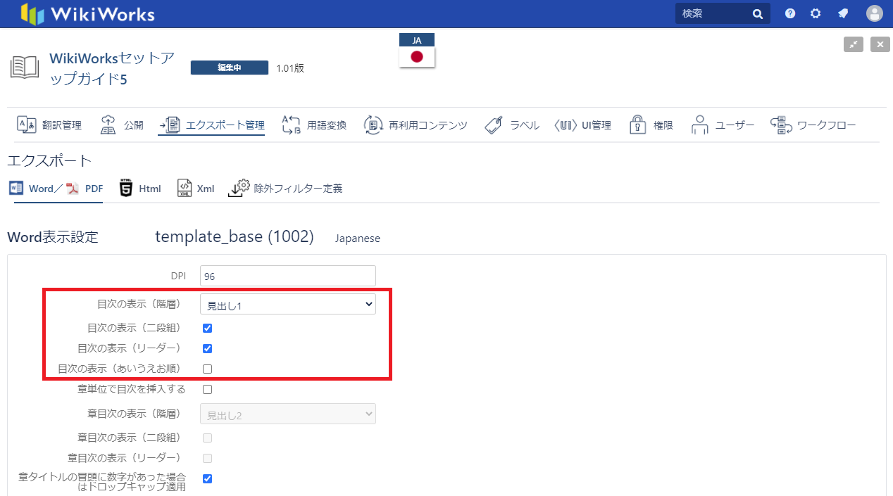
Task: Expand 目次の表示（階層）dropdown
Action: (x=287, y=305)
